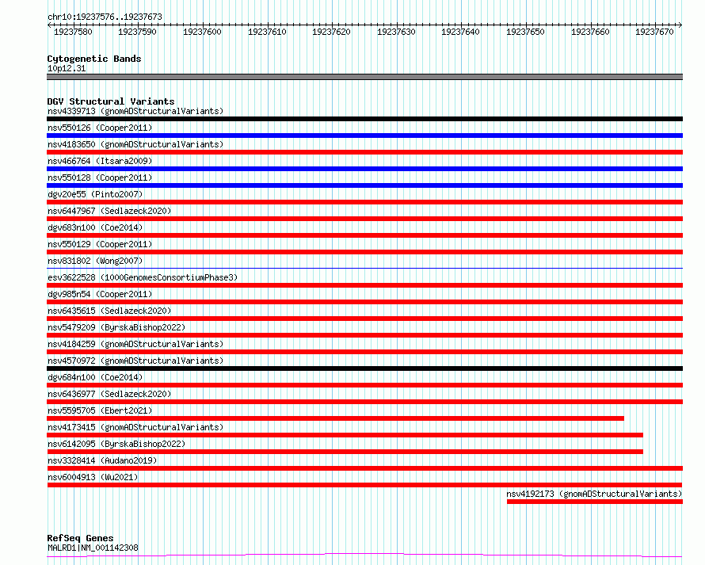Click the RefSeq Genes track title
Viewport: 705px width, 565px height.
(x=80, y=539)
